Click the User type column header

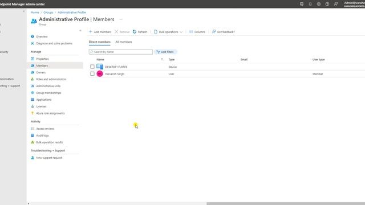tap(318, 59)
